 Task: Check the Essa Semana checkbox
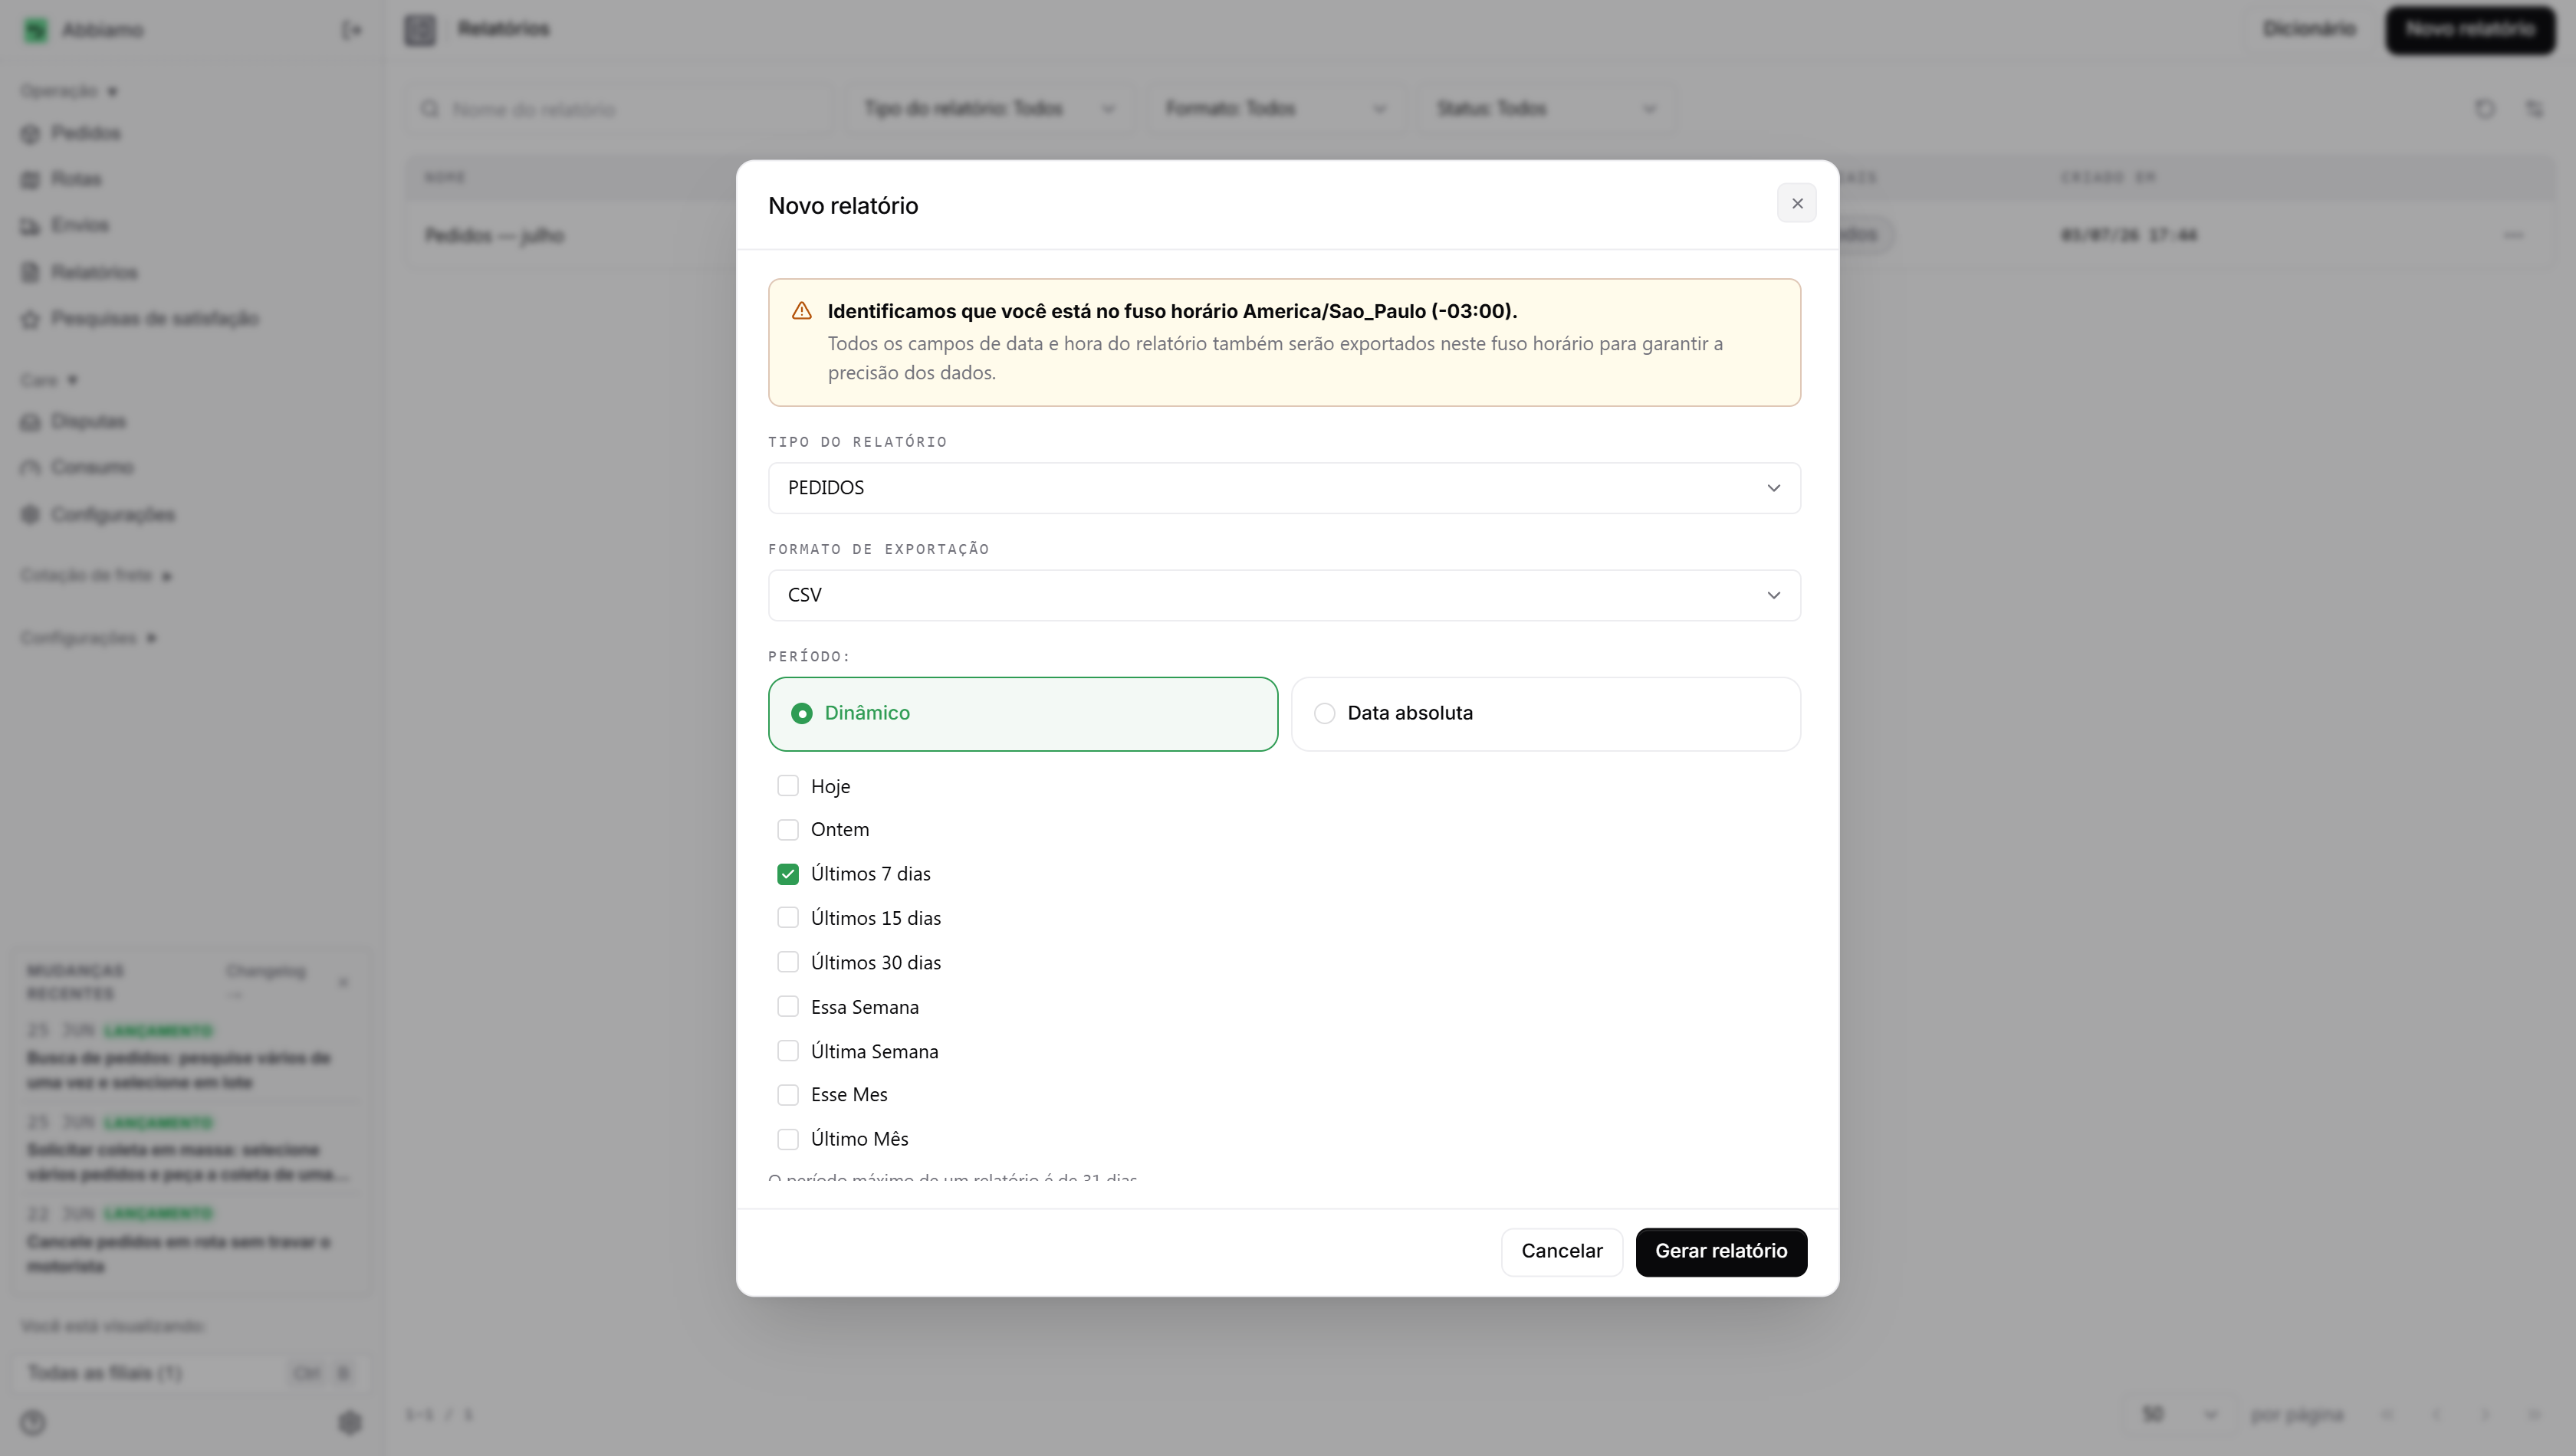coord(788,1006)
